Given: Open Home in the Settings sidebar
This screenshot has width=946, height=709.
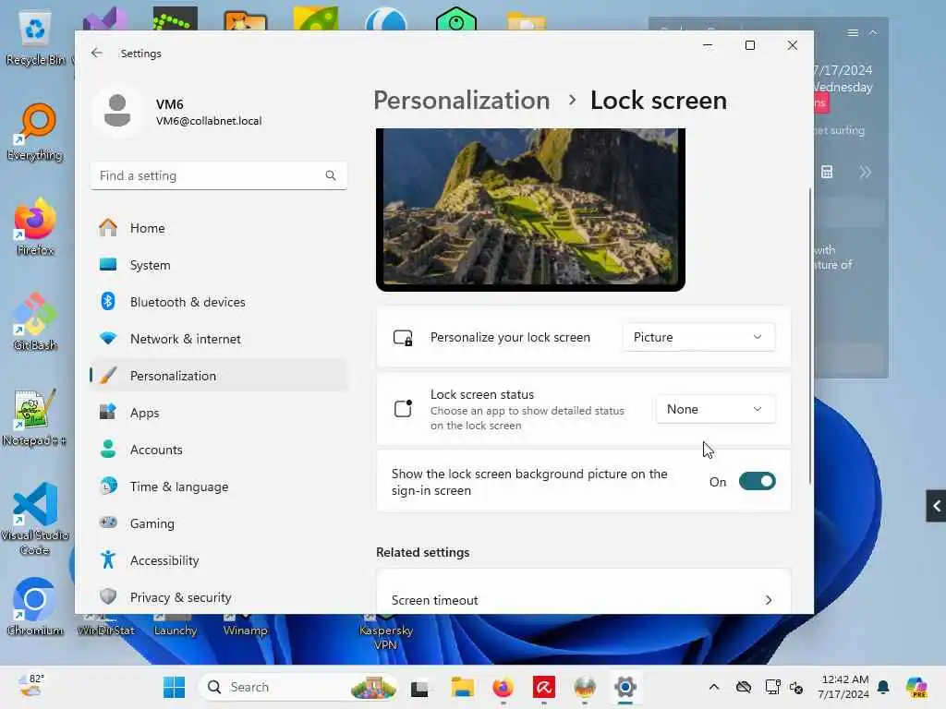Looking at the screenshot, I should 218,228.
